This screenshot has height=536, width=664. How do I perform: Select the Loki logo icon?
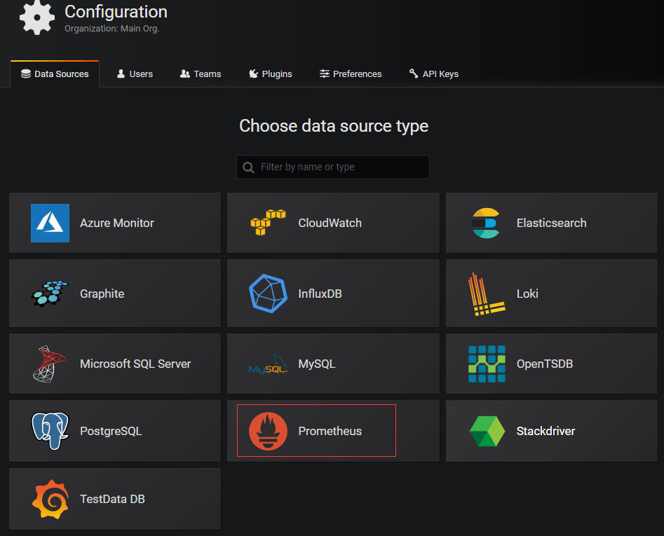pos(485,294)
